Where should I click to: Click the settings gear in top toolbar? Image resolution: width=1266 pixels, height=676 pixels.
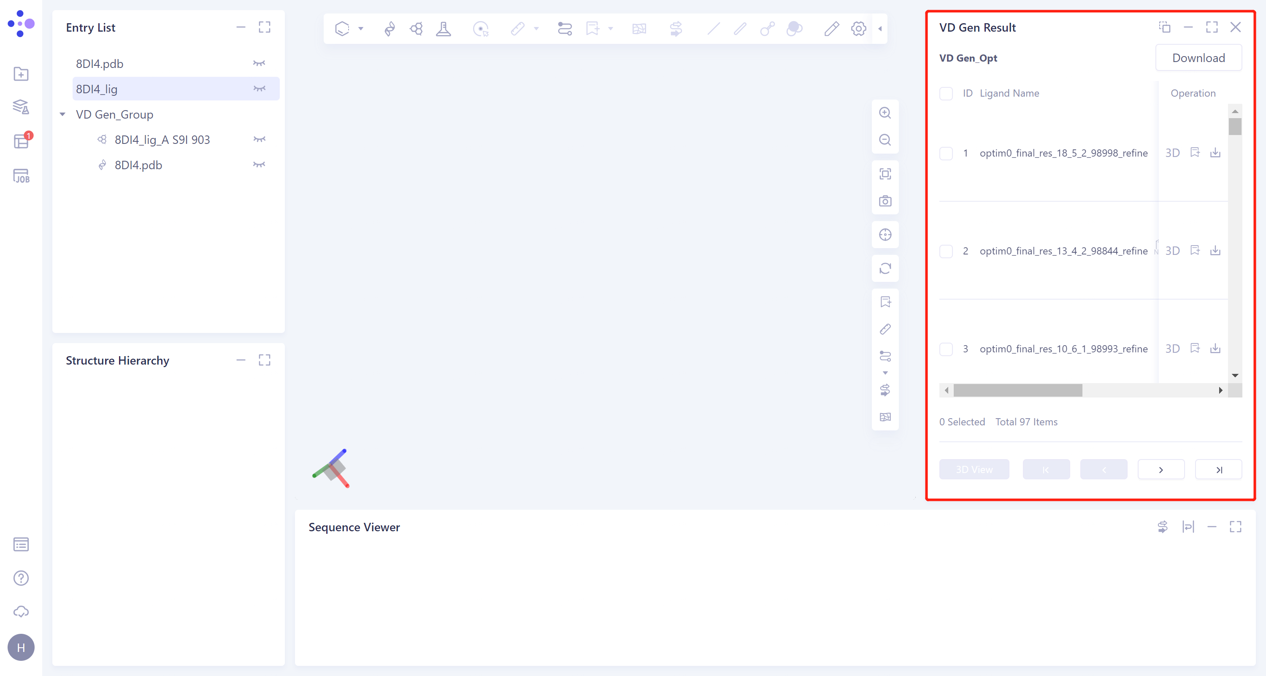pos(858,29)
